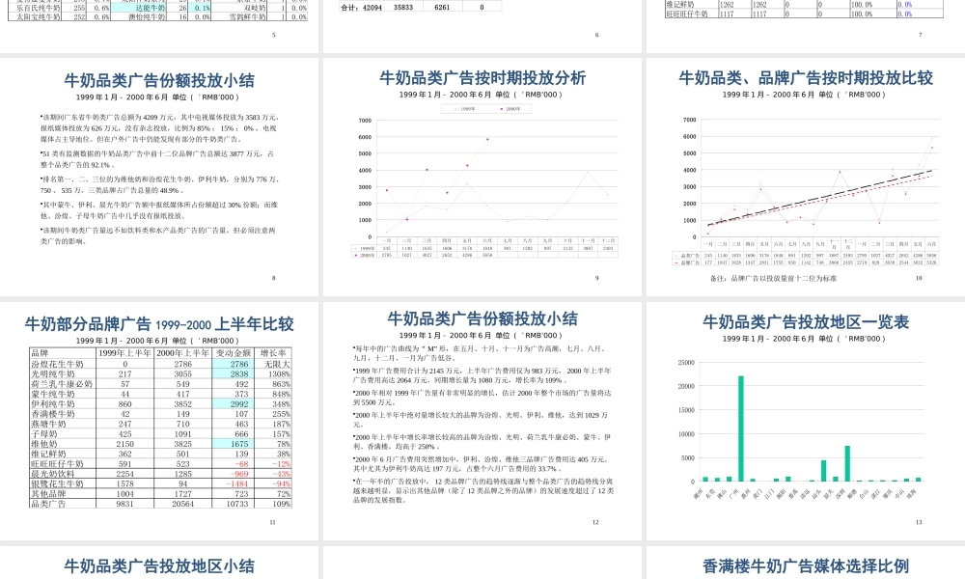Screen dimensions: 965x579
Task: Select slide 8 titled 牛奶品类广告份额投放小结
Action: [x=159, y=178]
